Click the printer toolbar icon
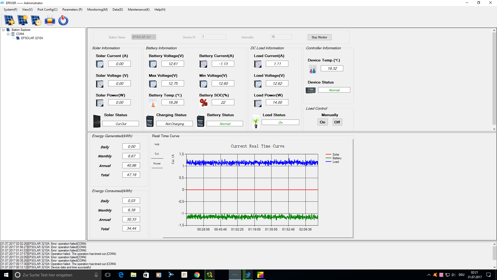 pyautogui.click(x=50, y=20)
